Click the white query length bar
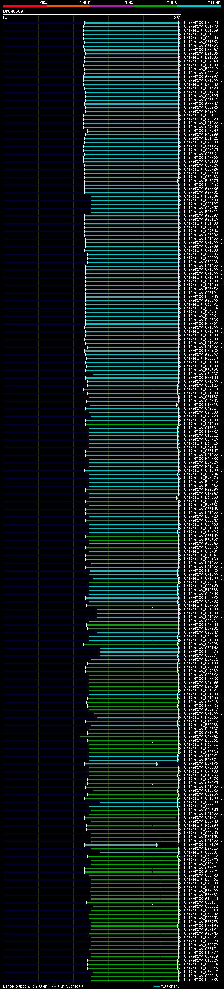The height and width of the screenshot is (989, 224). (92, 14)
